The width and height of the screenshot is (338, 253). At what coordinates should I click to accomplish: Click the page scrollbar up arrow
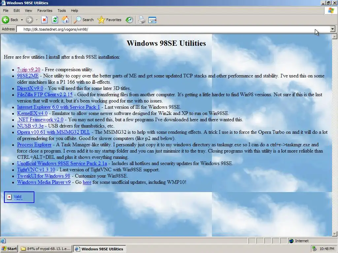pos(335,37)
